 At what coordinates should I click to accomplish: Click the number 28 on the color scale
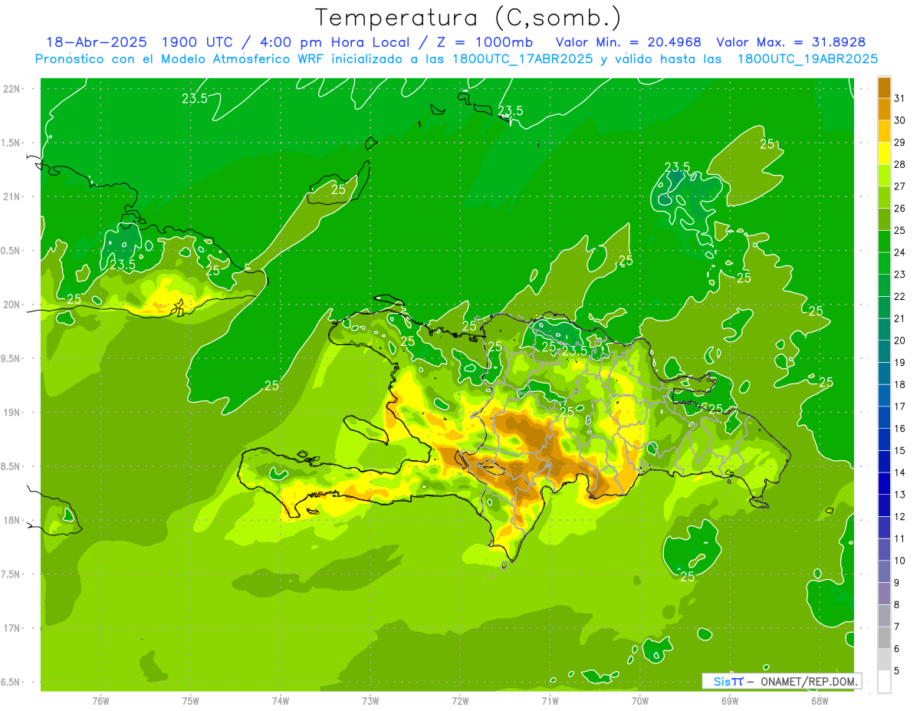coord(899,165)
